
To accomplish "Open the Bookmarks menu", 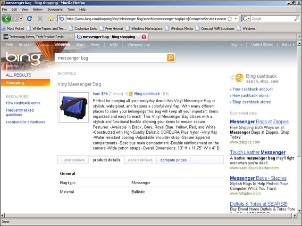I will tap(55, 9).
